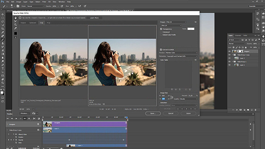Play the animation in Save for Web

pyautogui.click(x=187, y=109)
